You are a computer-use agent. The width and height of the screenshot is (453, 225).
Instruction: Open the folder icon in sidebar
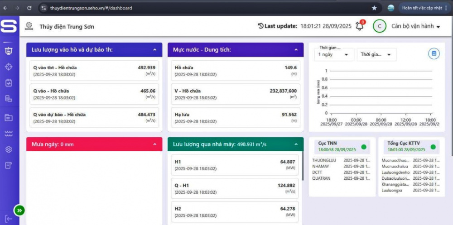[8, 118]
